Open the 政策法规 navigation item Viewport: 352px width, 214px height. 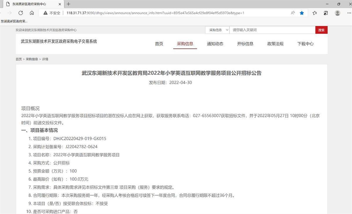click(275, 44)
